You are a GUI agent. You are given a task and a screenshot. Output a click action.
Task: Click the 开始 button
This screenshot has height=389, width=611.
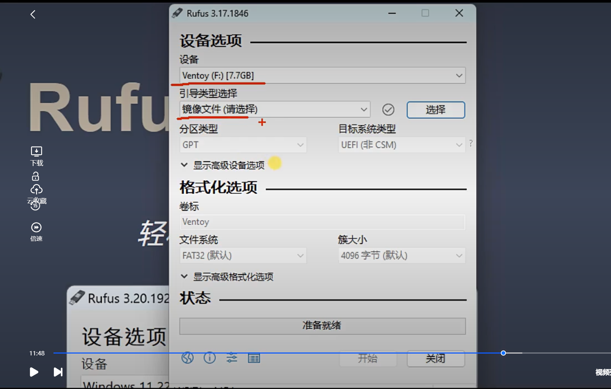pos(368,358)
